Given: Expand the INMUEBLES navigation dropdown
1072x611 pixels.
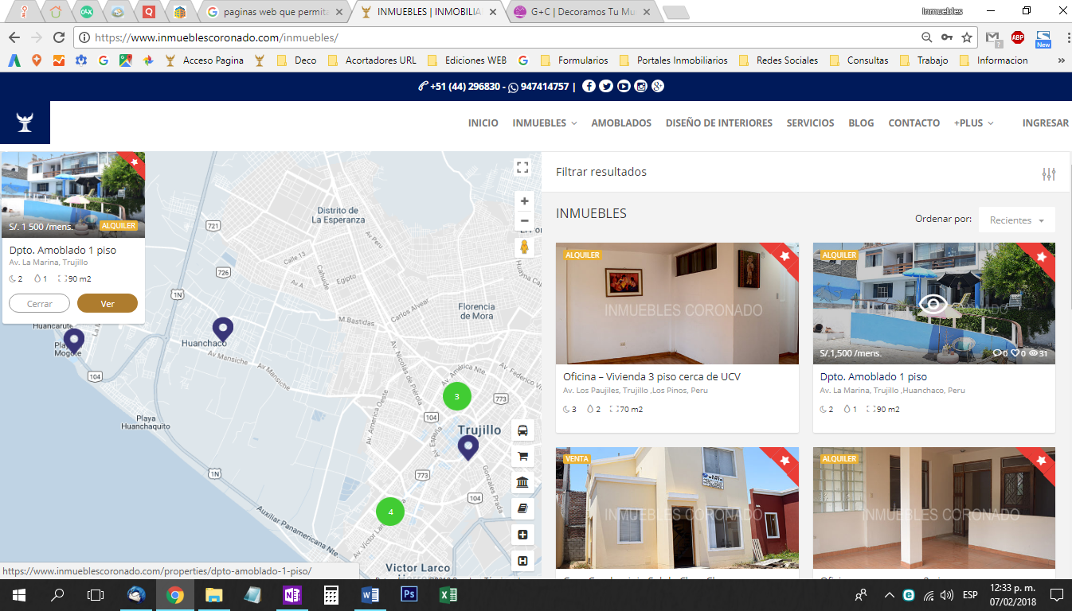Looking at the screenshot, I should 545,123.
